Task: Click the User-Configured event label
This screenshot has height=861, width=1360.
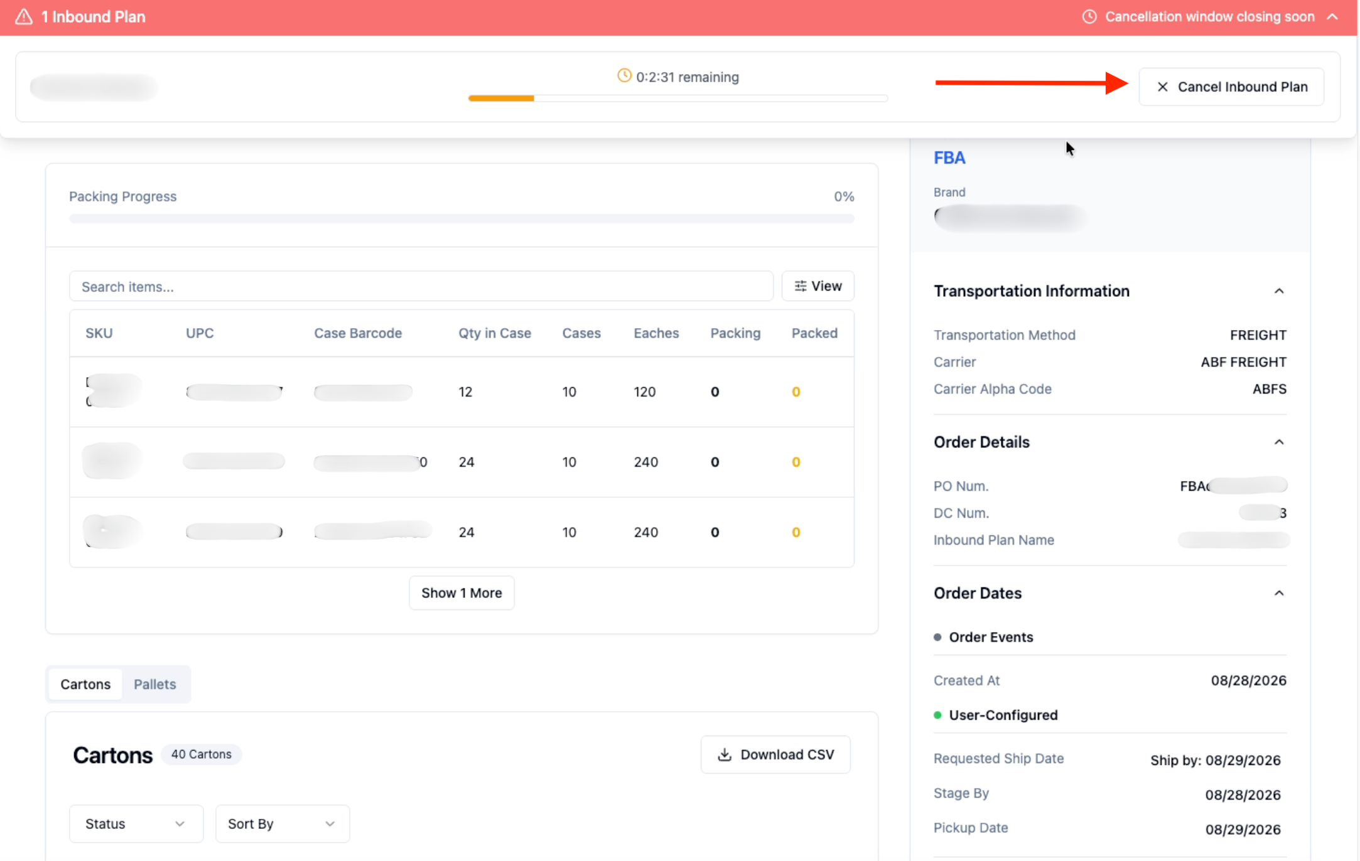Action: coord(1003,715)
